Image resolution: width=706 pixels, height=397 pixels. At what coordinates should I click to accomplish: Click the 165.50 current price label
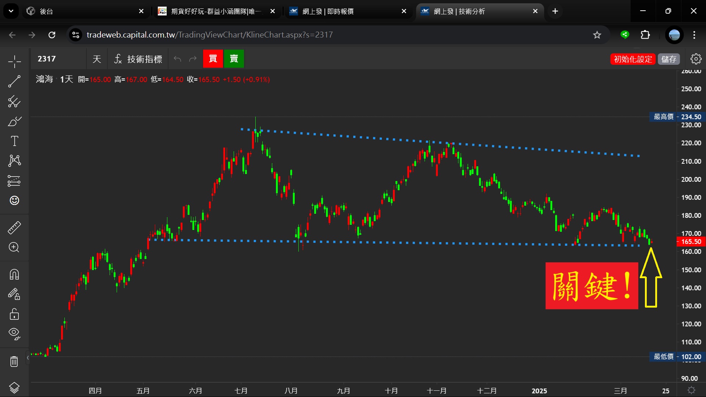coord(691,242)
